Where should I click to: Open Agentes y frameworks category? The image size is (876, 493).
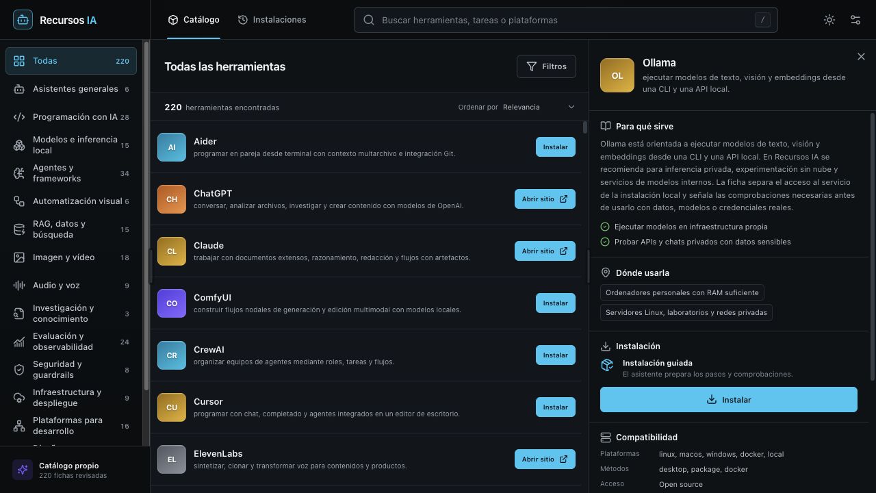click(71, 173)
